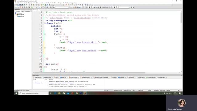Click the Open file toolbar icon

coord(18,5)
